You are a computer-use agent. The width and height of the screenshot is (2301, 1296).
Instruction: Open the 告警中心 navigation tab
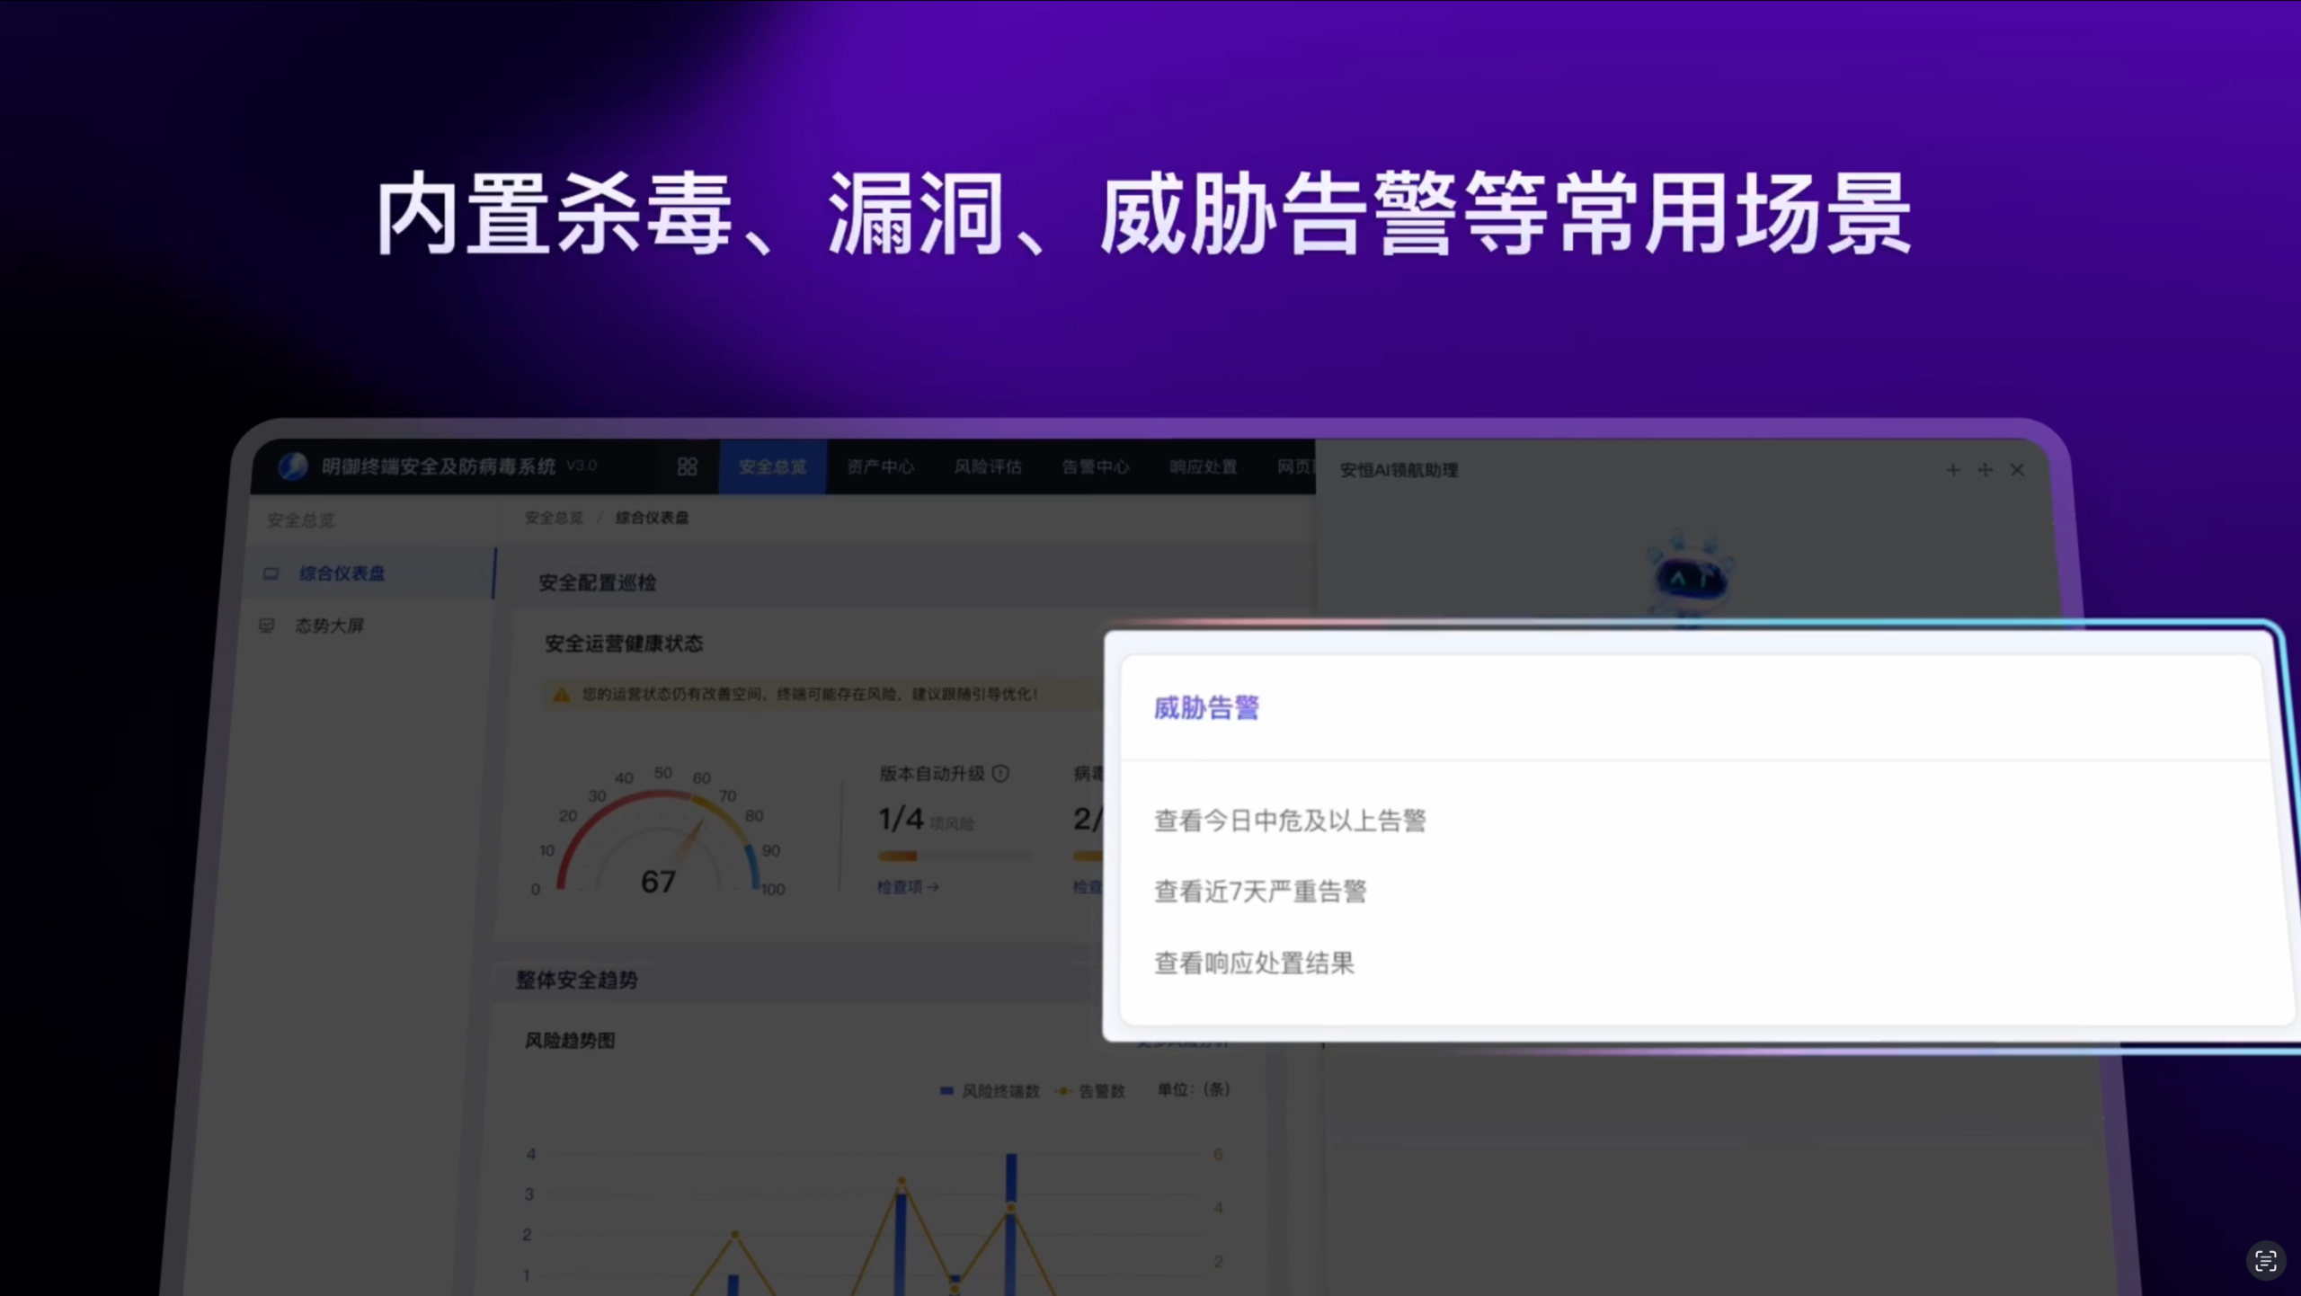tap(1095, 466)
